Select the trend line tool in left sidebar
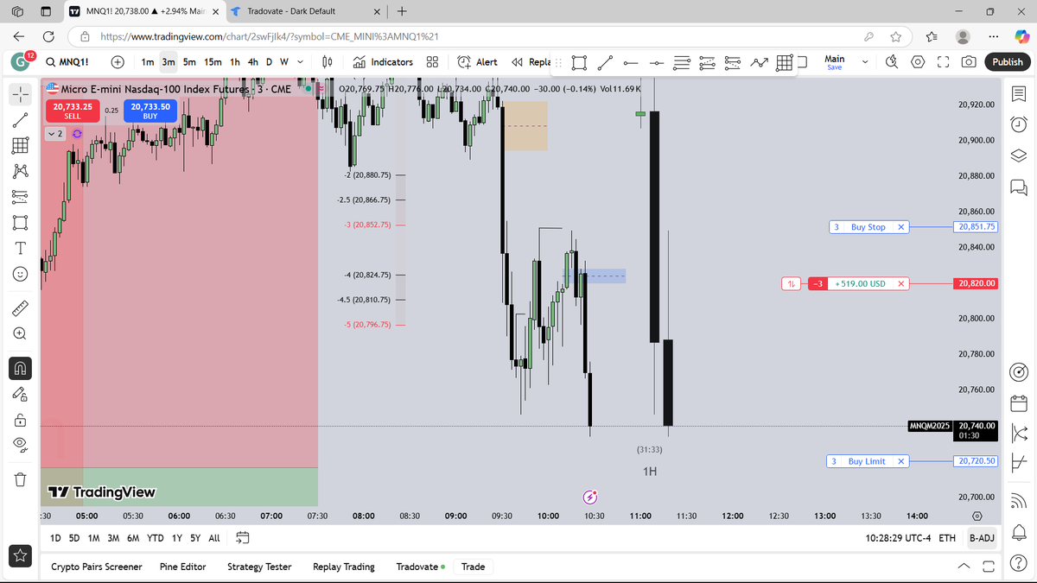This screenshot has width=1037, height=583. pyautogui.click(x=22, y=120)
